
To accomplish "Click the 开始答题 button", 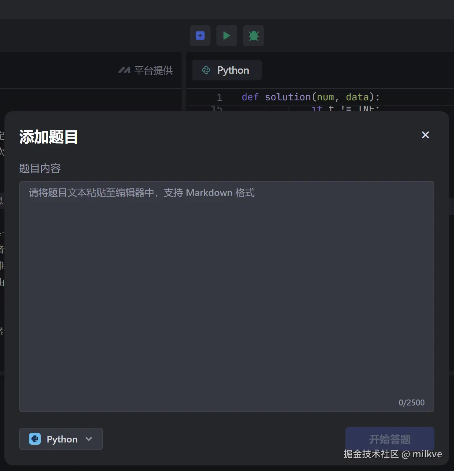I will [390, 439].
